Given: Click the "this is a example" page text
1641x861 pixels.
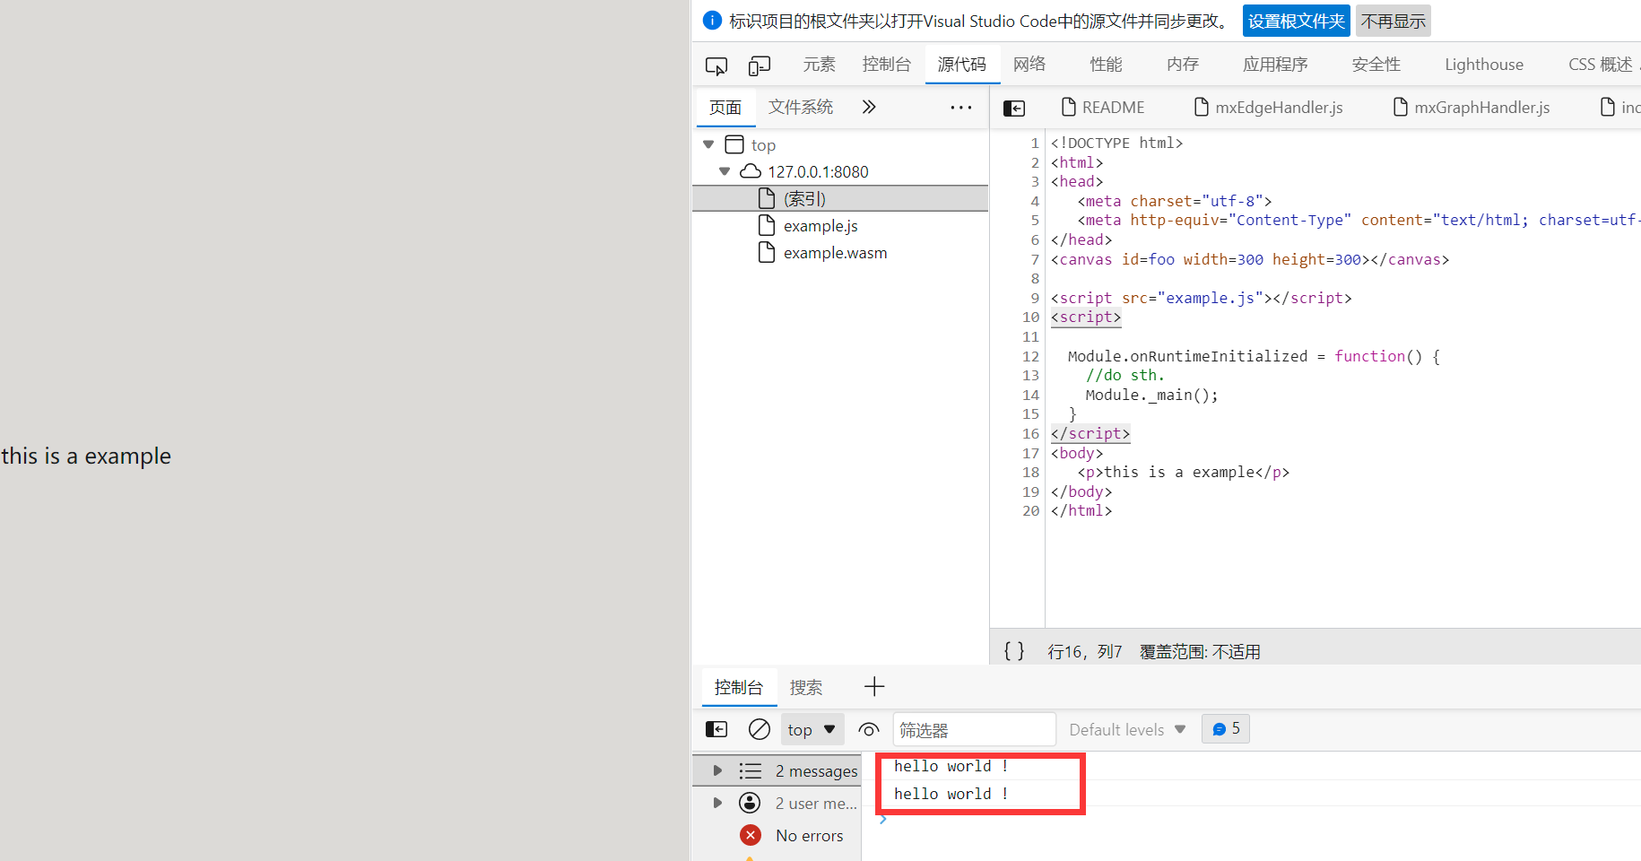Looking at the screenshot, I should pyautogui.click(x=86, y=456).
